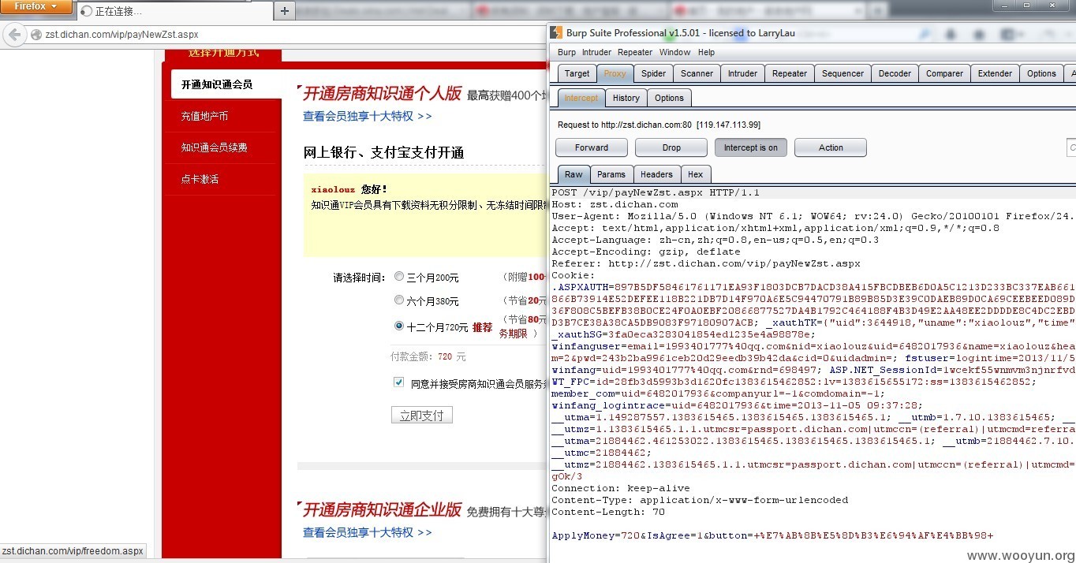
Task: Click the globe site identity icon
Action: (x=35, y=35)
